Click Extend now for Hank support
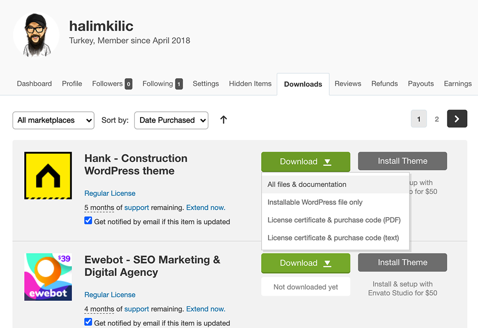 tap(206, 208)
